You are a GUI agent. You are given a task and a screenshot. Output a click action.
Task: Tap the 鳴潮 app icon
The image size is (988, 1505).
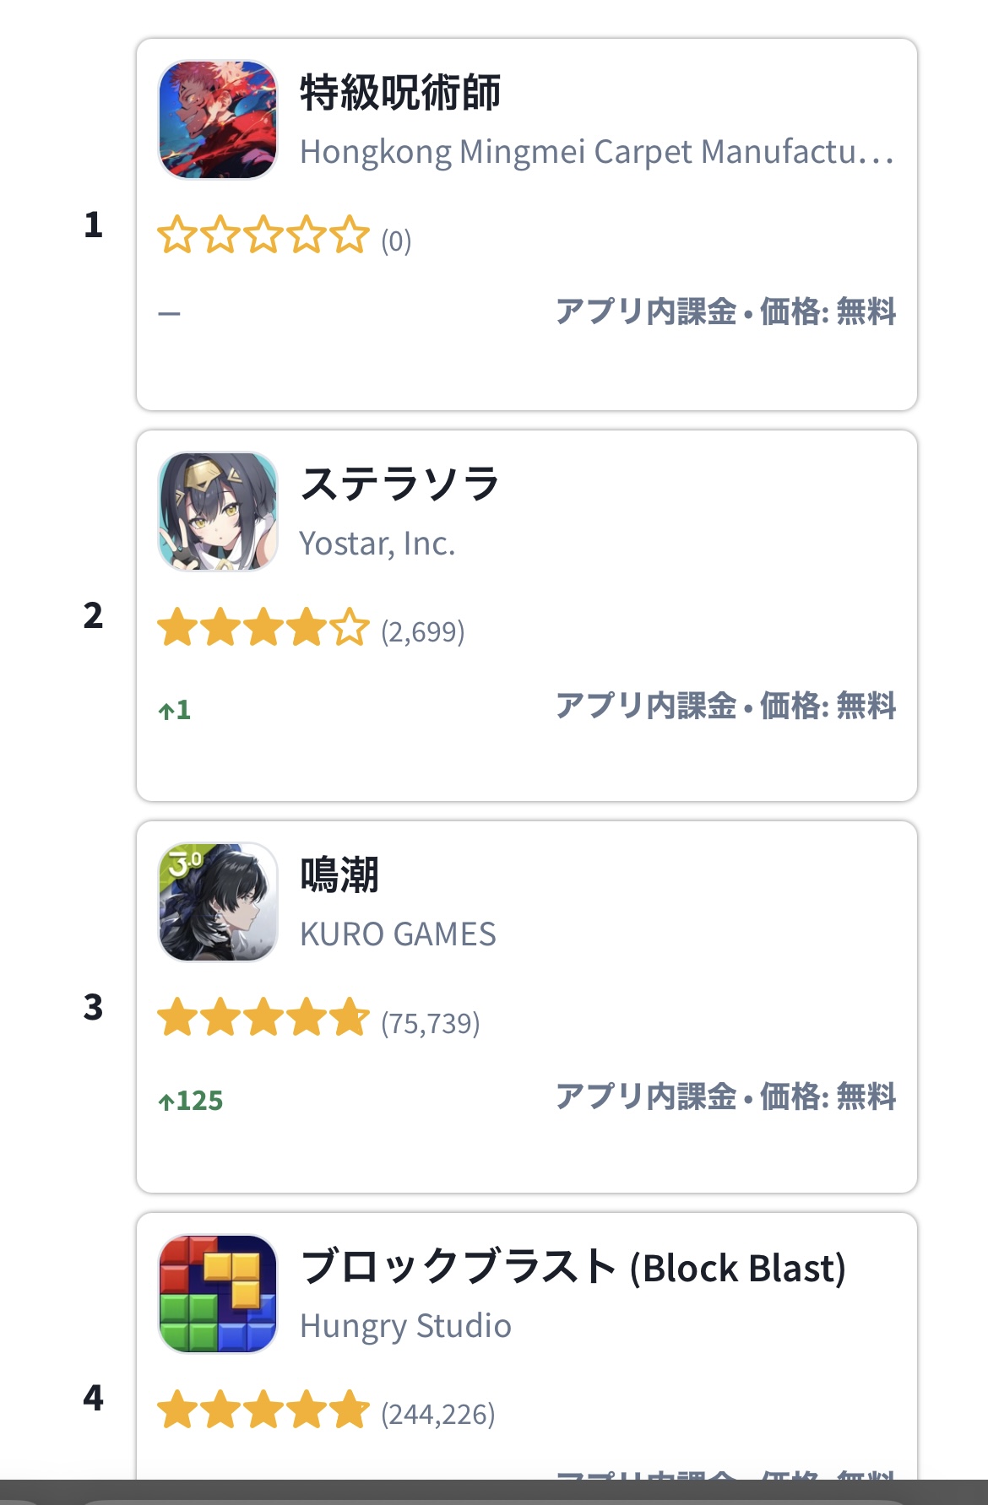(218, 901)
